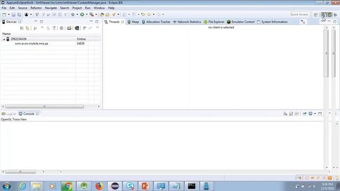This screenshot has width=340, height=191.
Task: Open the Navigate menu
Action: (x=51, y=8)
